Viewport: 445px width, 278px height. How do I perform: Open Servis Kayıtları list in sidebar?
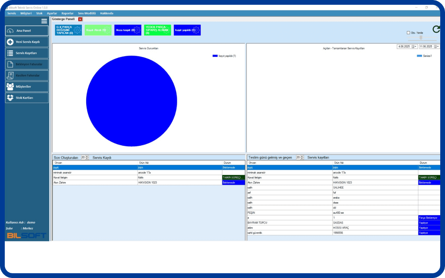tap(27, 53)
